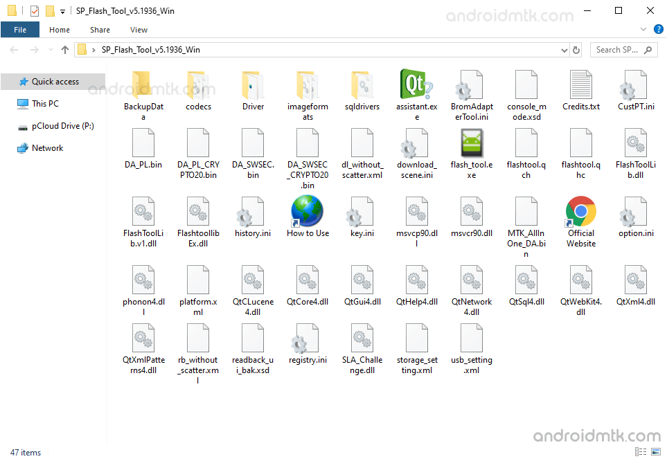
Task: Select the history.ini file icon
Action: pyautogui.click(x=251, y=212)
